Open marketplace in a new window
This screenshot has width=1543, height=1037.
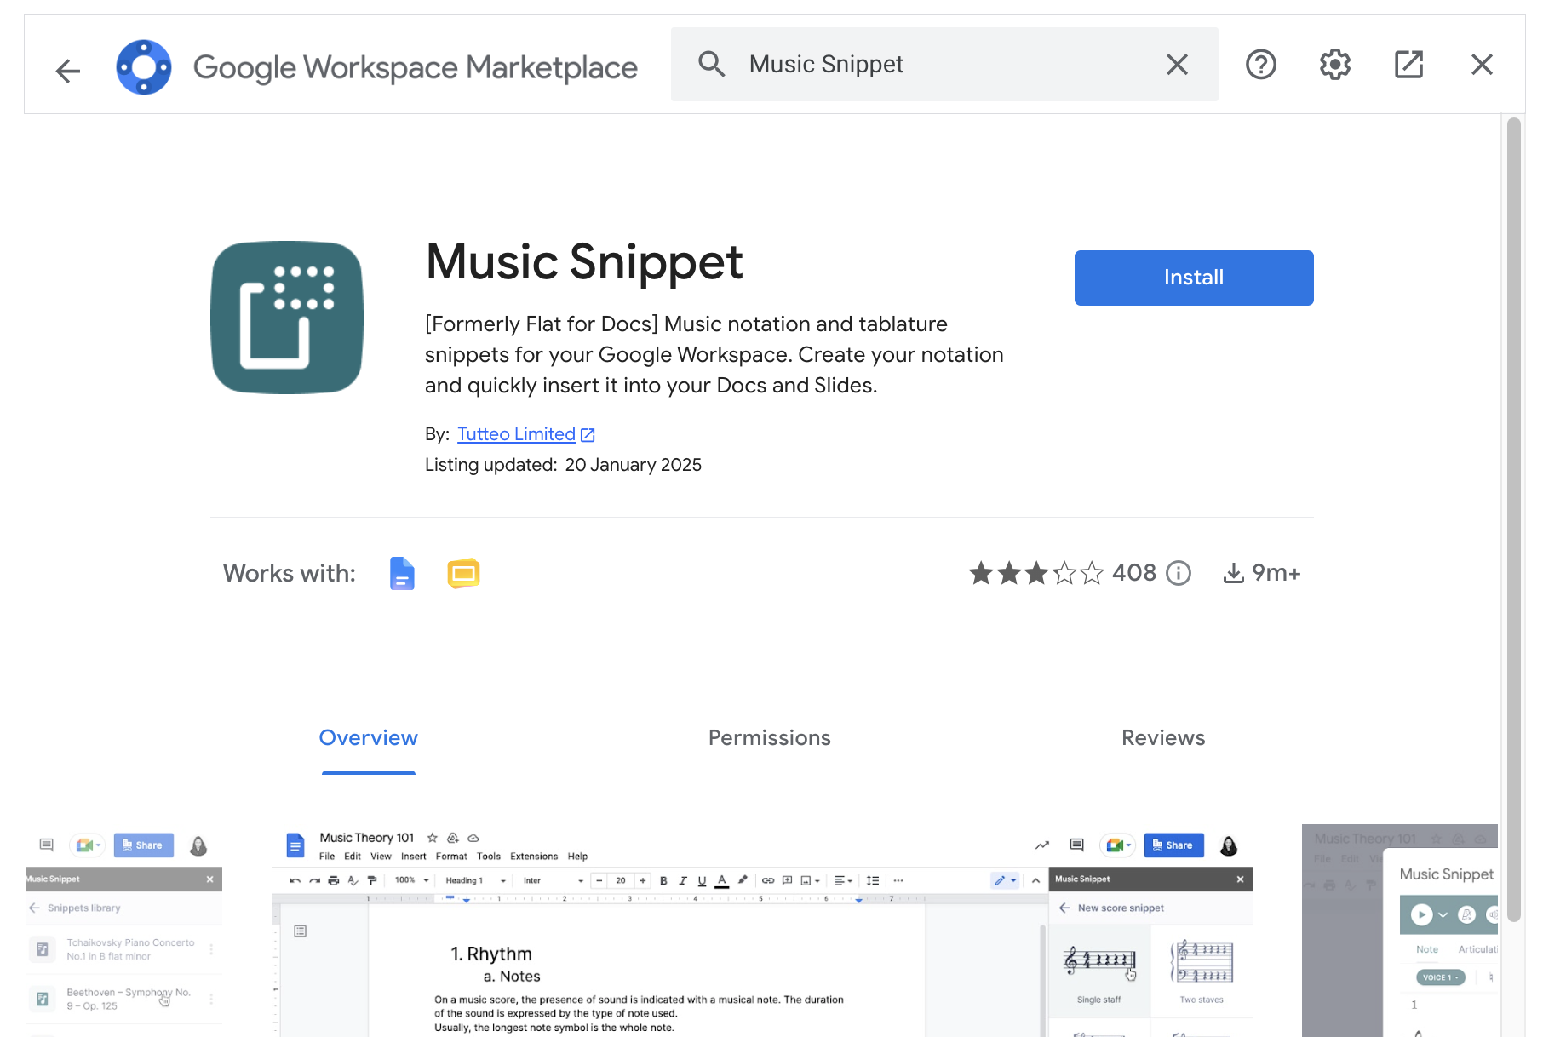(x=1408, y=65)
